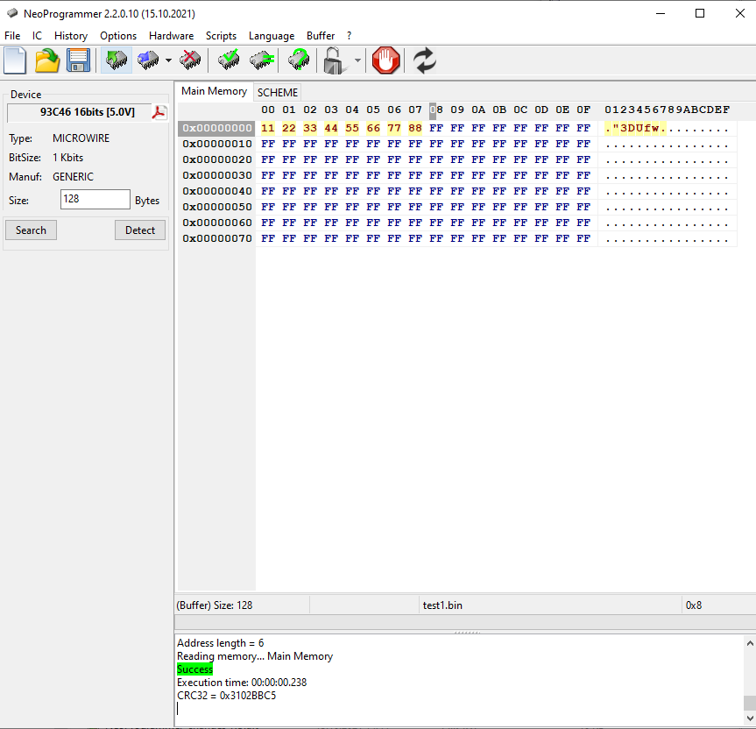This screenshot has width=756, height=729.
Task: Open the padlock protection dropdown arrow
Action: (x=357, y=60)
